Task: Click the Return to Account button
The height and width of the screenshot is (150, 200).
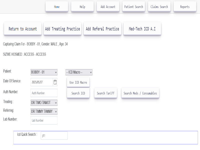Action: 23,29
